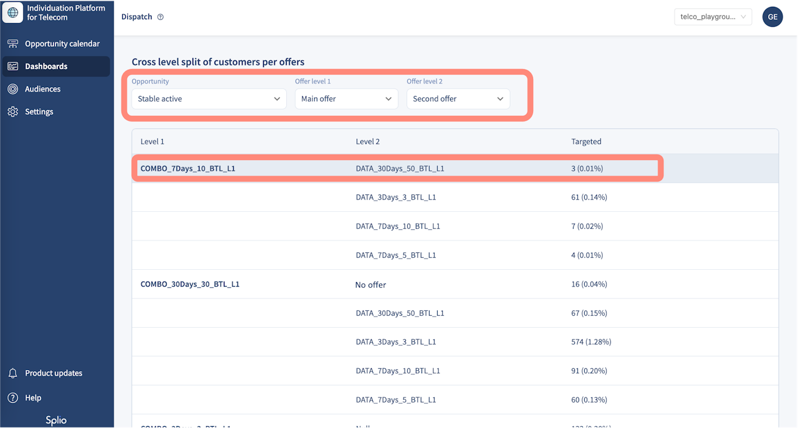Click the help icon next to Dispatch
The height and width of the screenshot is (428, 798).
(160, 17)
